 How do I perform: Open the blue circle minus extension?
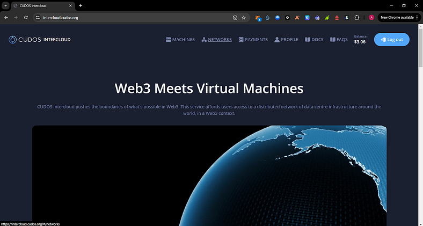pos(278,18)
